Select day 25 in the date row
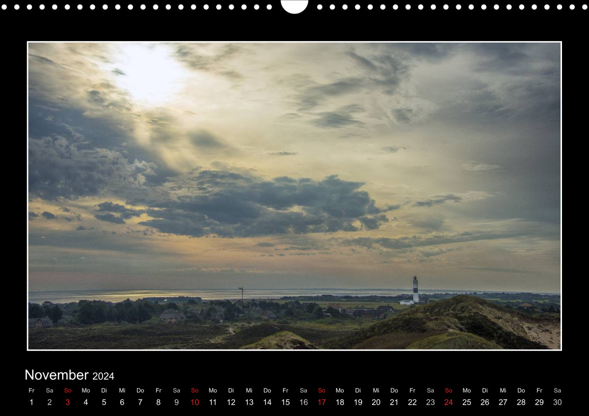The height and width of the screenshot is (416, 589). [x=467, y=402]
